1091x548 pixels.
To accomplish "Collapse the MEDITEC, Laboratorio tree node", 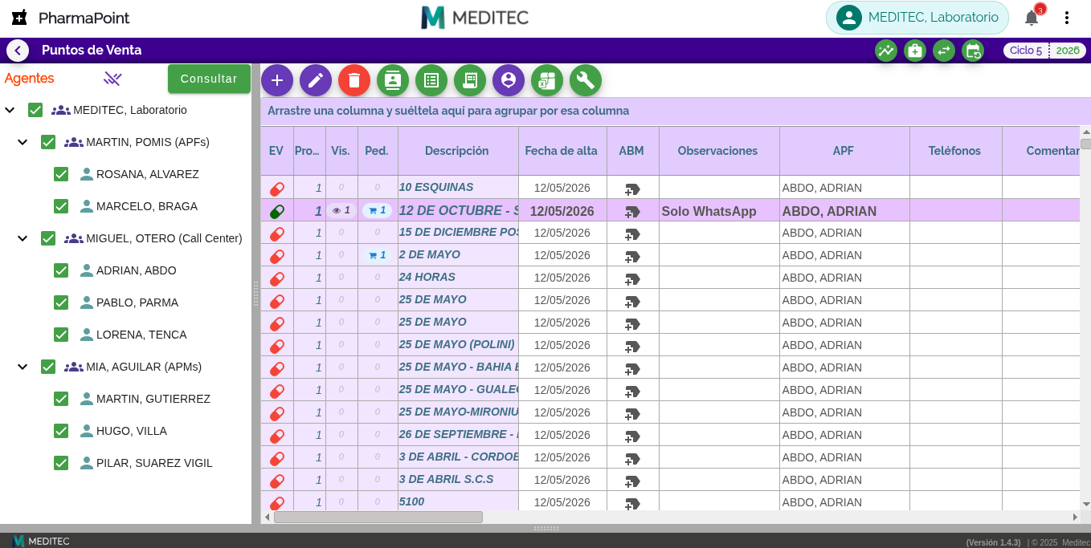I will point(10,110).
